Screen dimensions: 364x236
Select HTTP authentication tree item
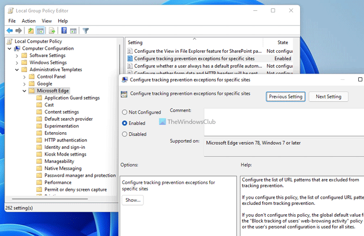[66, 140]
